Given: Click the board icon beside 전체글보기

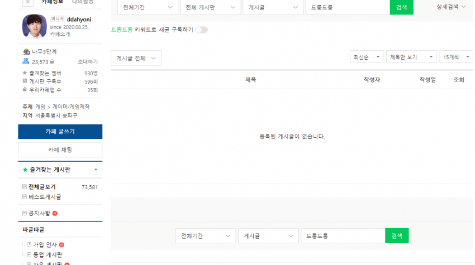Looking at the screenshot, I should coord(25,187).
